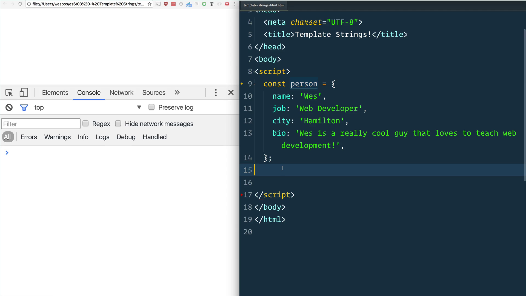This screenshot has width=526, height=296.
Task: Click the title text Template Strings!
Action: pos(333,35)
